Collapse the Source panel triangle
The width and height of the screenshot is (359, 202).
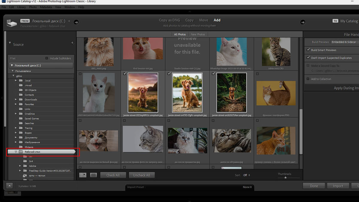click(x=10, y=43)
